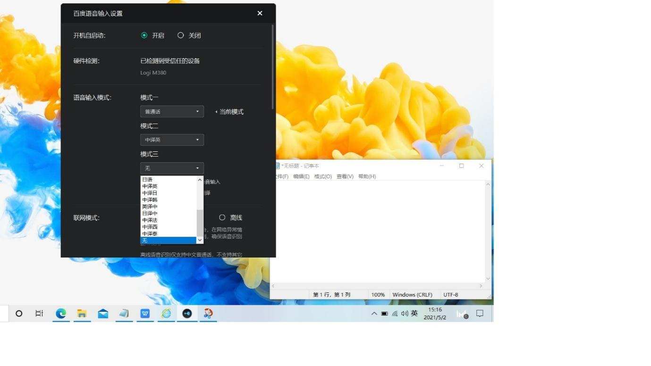Enable 离线 offline mode radio button
651x366 pixels.
coord(222,217)
